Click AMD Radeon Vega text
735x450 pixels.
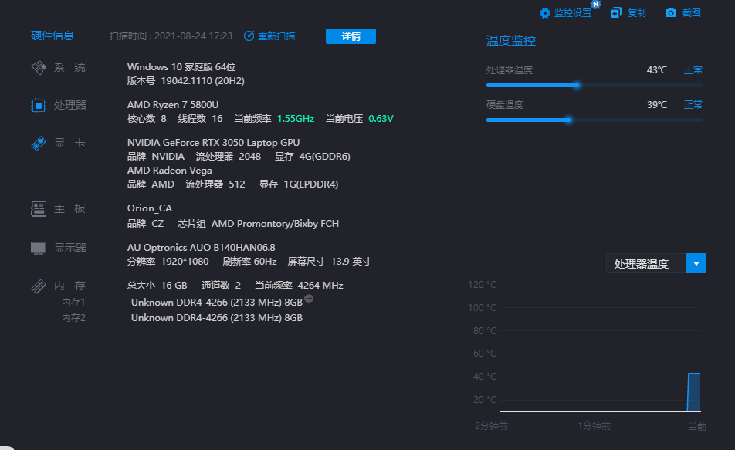[170, 171]
